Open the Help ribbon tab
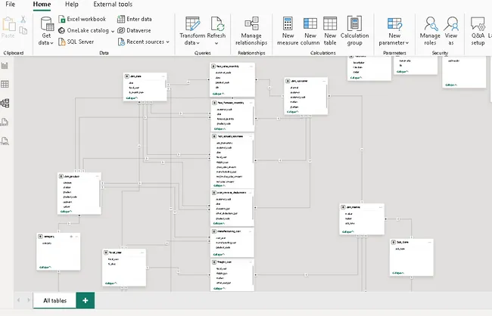 coord(71,5)
